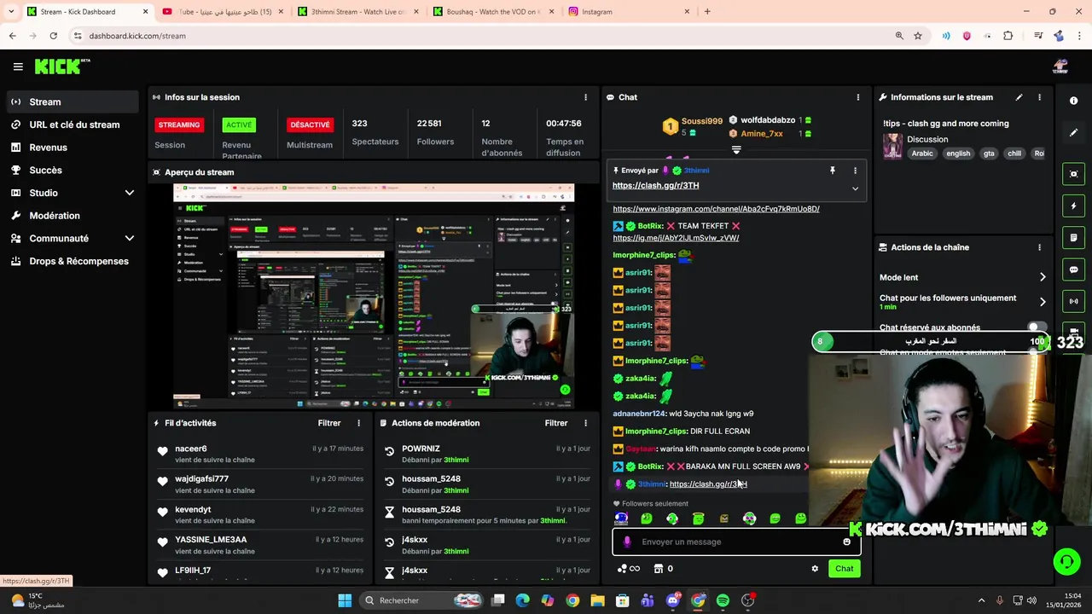Expand the Studio sidebar section
The image size is (1092, 614).
pos(129,193)
